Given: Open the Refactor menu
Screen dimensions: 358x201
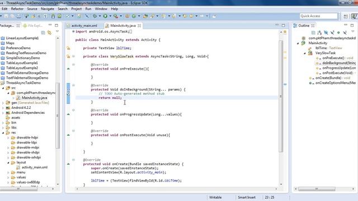Looking at the screenshot, I should 17,9.
